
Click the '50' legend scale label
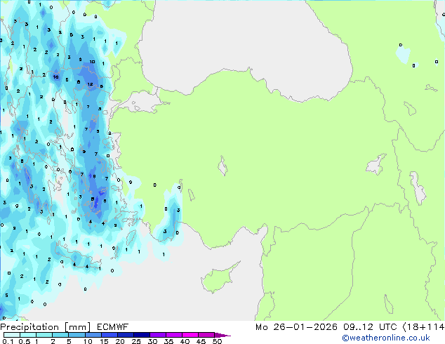point(217,341)
